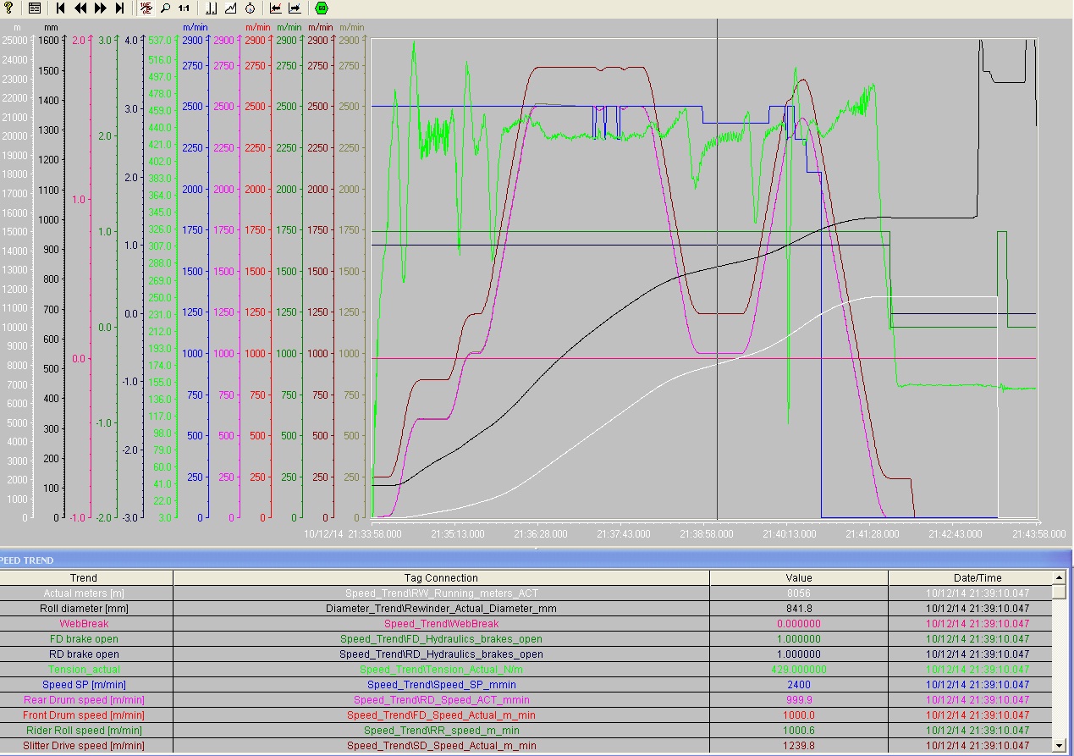The height and width of the screenshot is (756, 1074).
Task: Click tag 'Speed_Trend\RD_Hydraulics_brakes_open'
Action: point(441,654)
